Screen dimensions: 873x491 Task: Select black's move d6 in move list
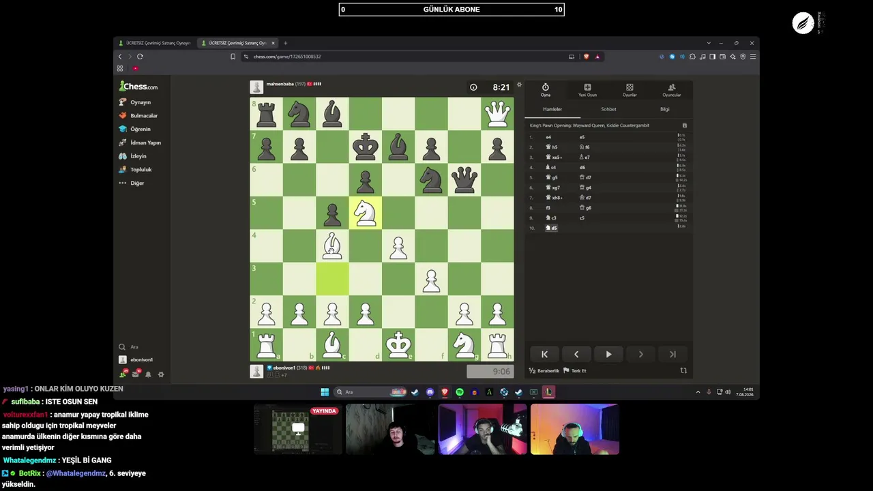[x=582, y=167]
